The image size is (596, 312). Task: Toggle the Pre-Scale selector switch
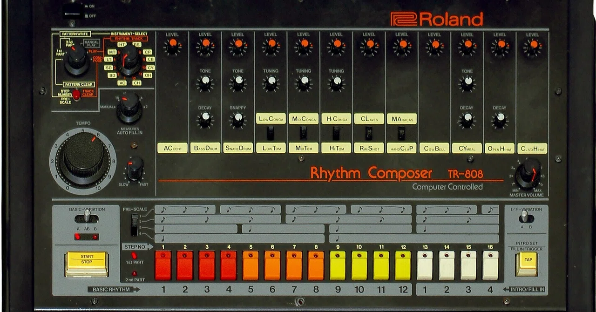(134, 225)
